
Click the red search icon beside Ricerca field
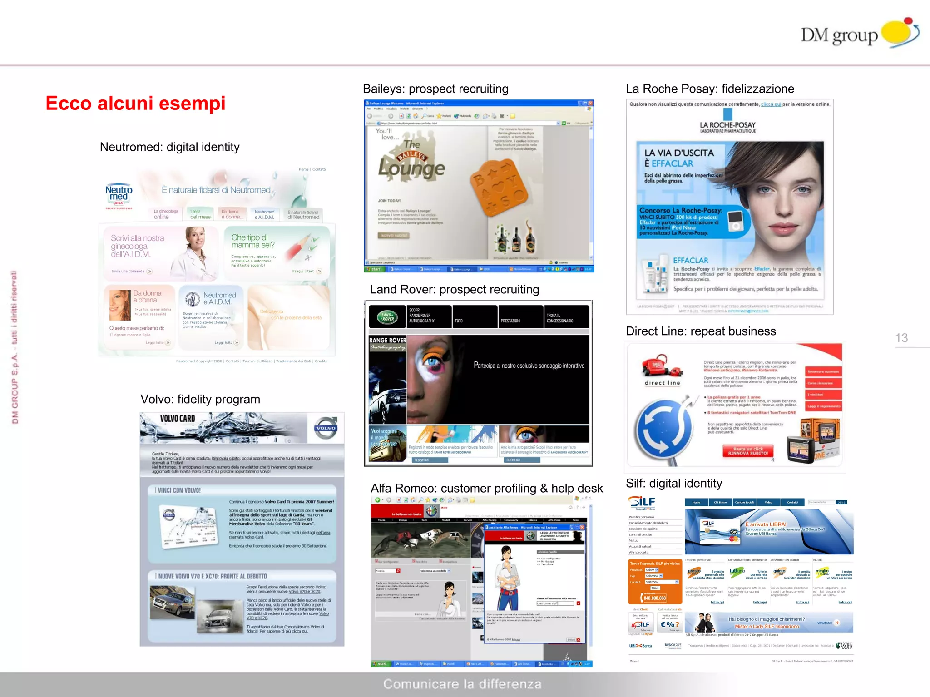pyautogui.click(x=398, y=571)
